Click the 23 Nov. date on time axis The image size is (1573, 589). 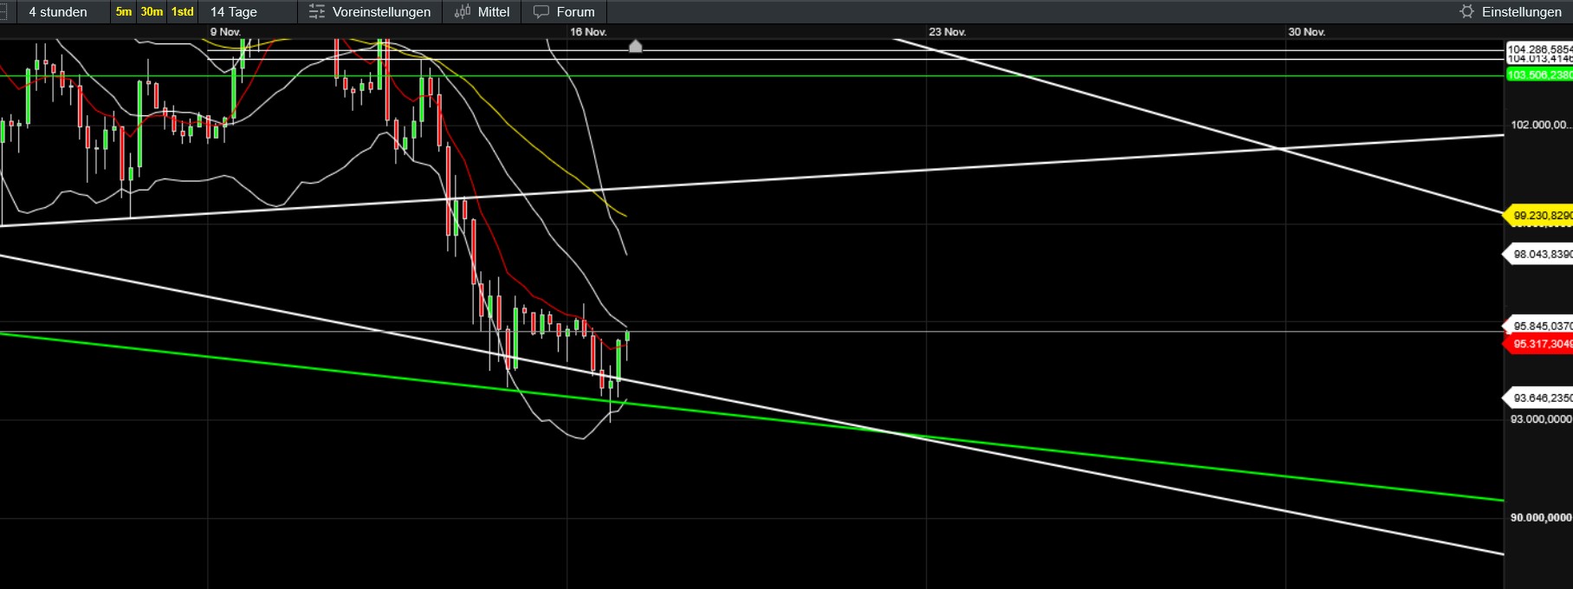(x=947, y=32)
